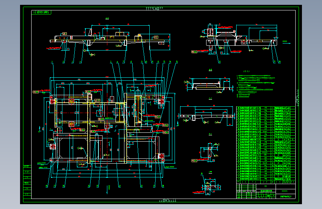322x209 pixels.
Task: Click the upside-down "????CAD??" text on the bottom border
Action: [168, 200]
